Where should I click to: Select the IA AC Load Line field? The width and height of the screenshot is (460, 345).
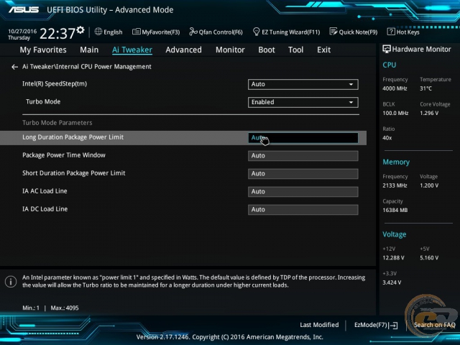point(303,192)
